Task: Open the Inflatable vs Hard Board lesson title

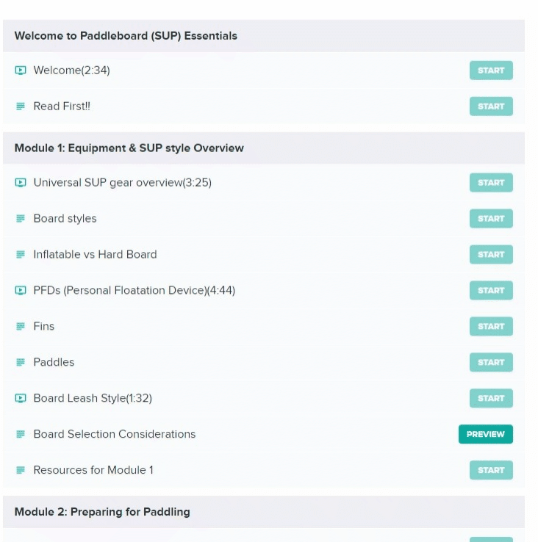Action: point(95,254)
